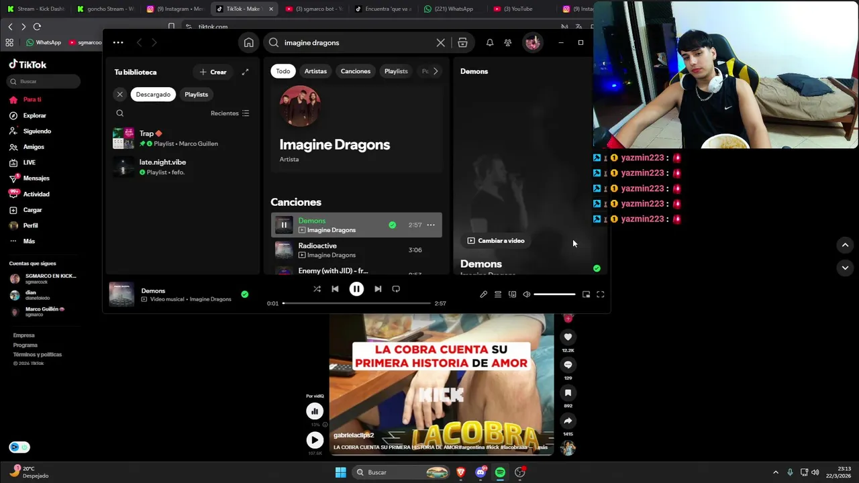The image size is (859, 483).
Task: Open the Brave browser taskbar icon
Action: click(460, 472)
